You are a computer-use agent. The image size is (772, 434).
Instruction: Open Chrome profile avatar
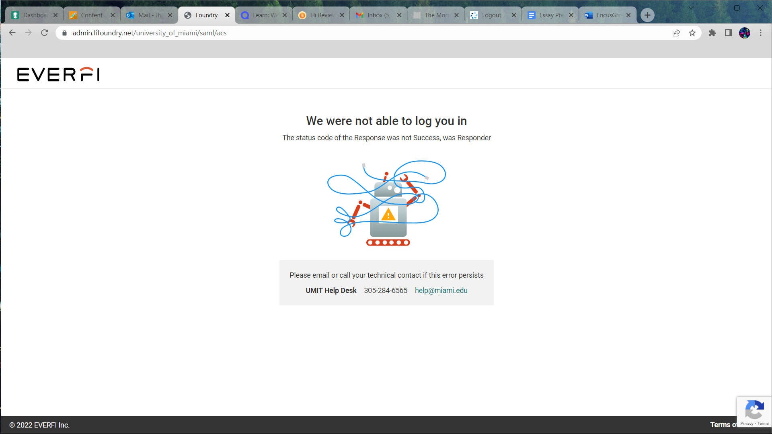744,33
